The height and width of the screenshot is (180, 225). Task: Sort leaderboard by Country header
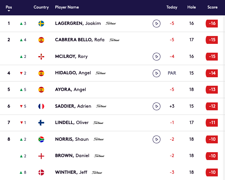(x=41, y=7)
